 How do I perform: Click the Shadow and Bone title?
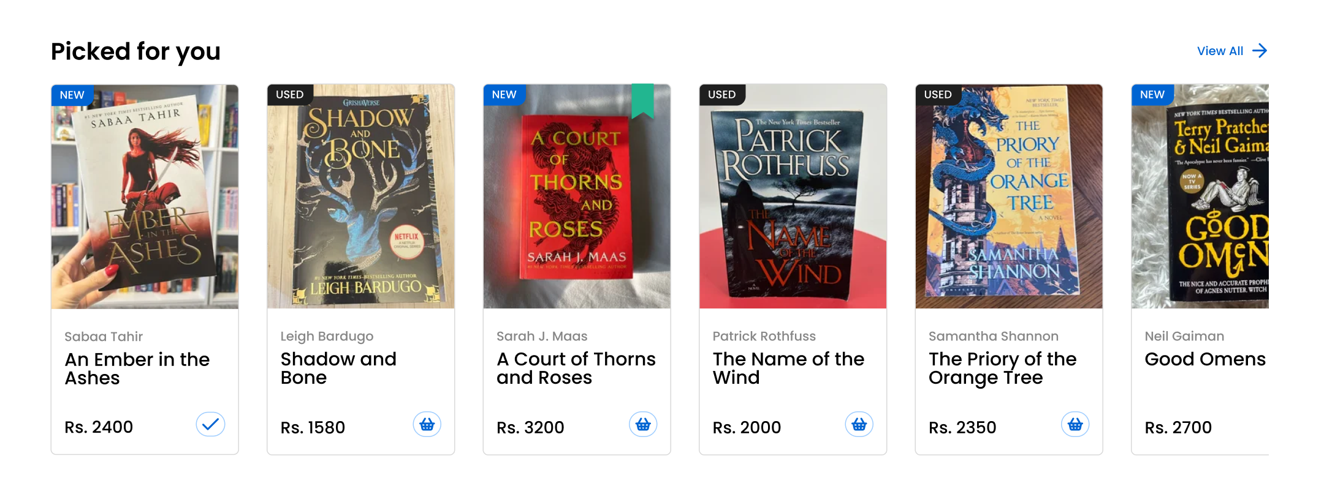coord(338,368)
